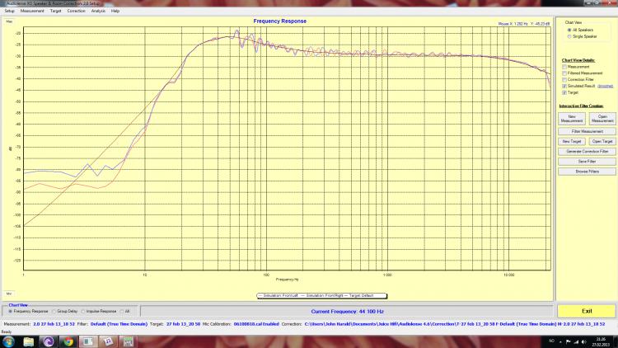
Task: Open the Measurement menu
Action: click(x=32, y=11)
